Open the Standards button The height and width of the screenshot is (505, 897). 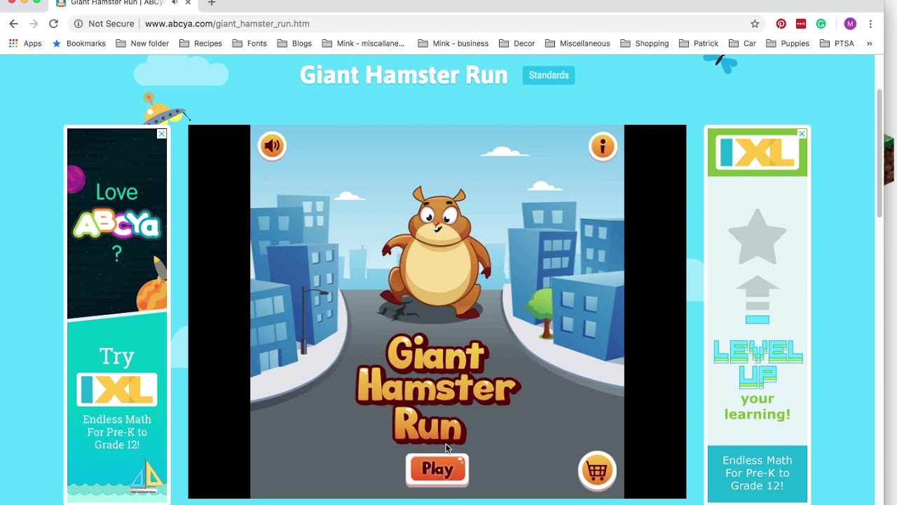(549, 75)
